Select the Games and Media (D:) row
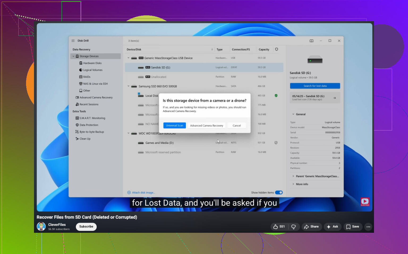Image resolution: width=408 pixels, height=254 pixels. point(204,143)
